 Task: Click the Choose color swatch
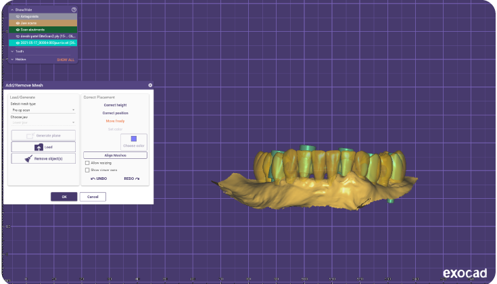(x=134, y=139)
